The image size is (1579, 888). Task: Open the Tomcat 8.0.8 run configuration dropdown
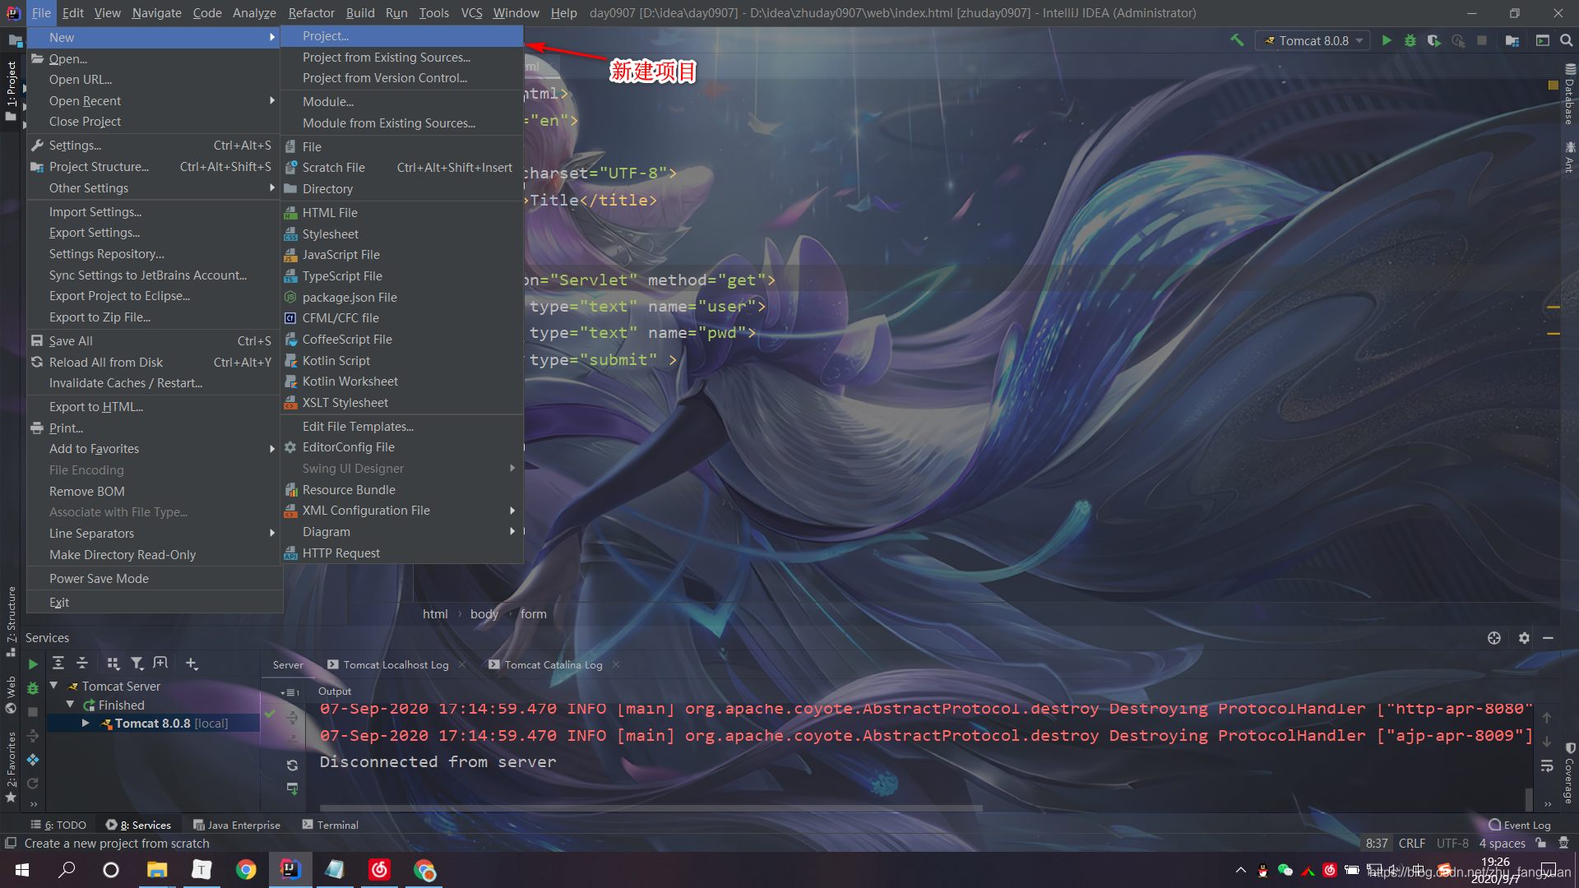pyautogui.click(x=1313, y=40)
